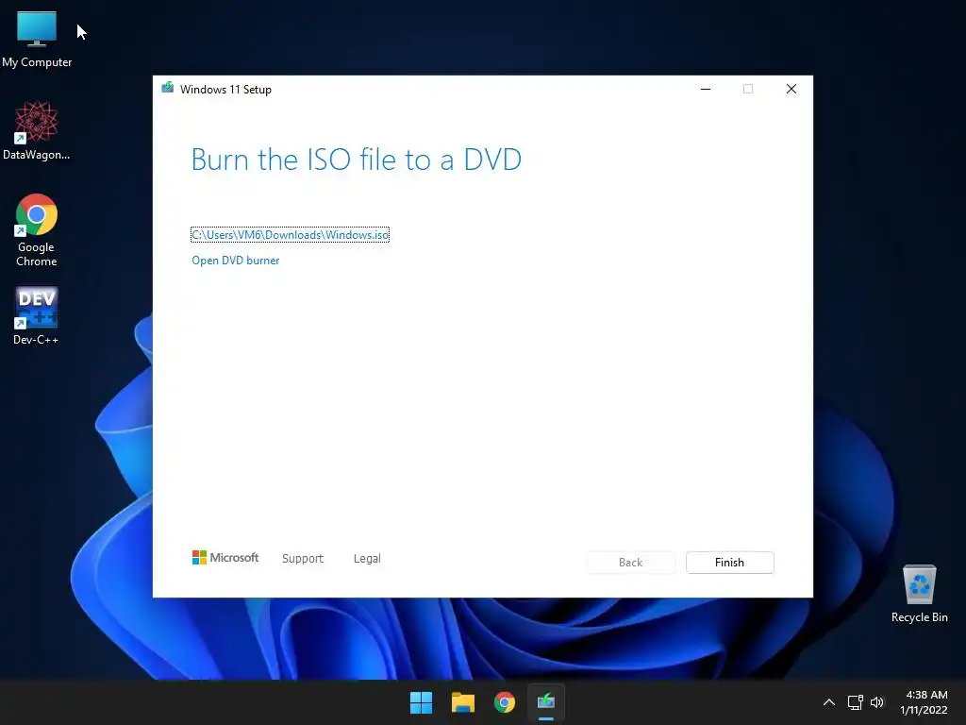Open the Legal link
The height and width of the screenshot is (725, 966).
coord(367,559)
